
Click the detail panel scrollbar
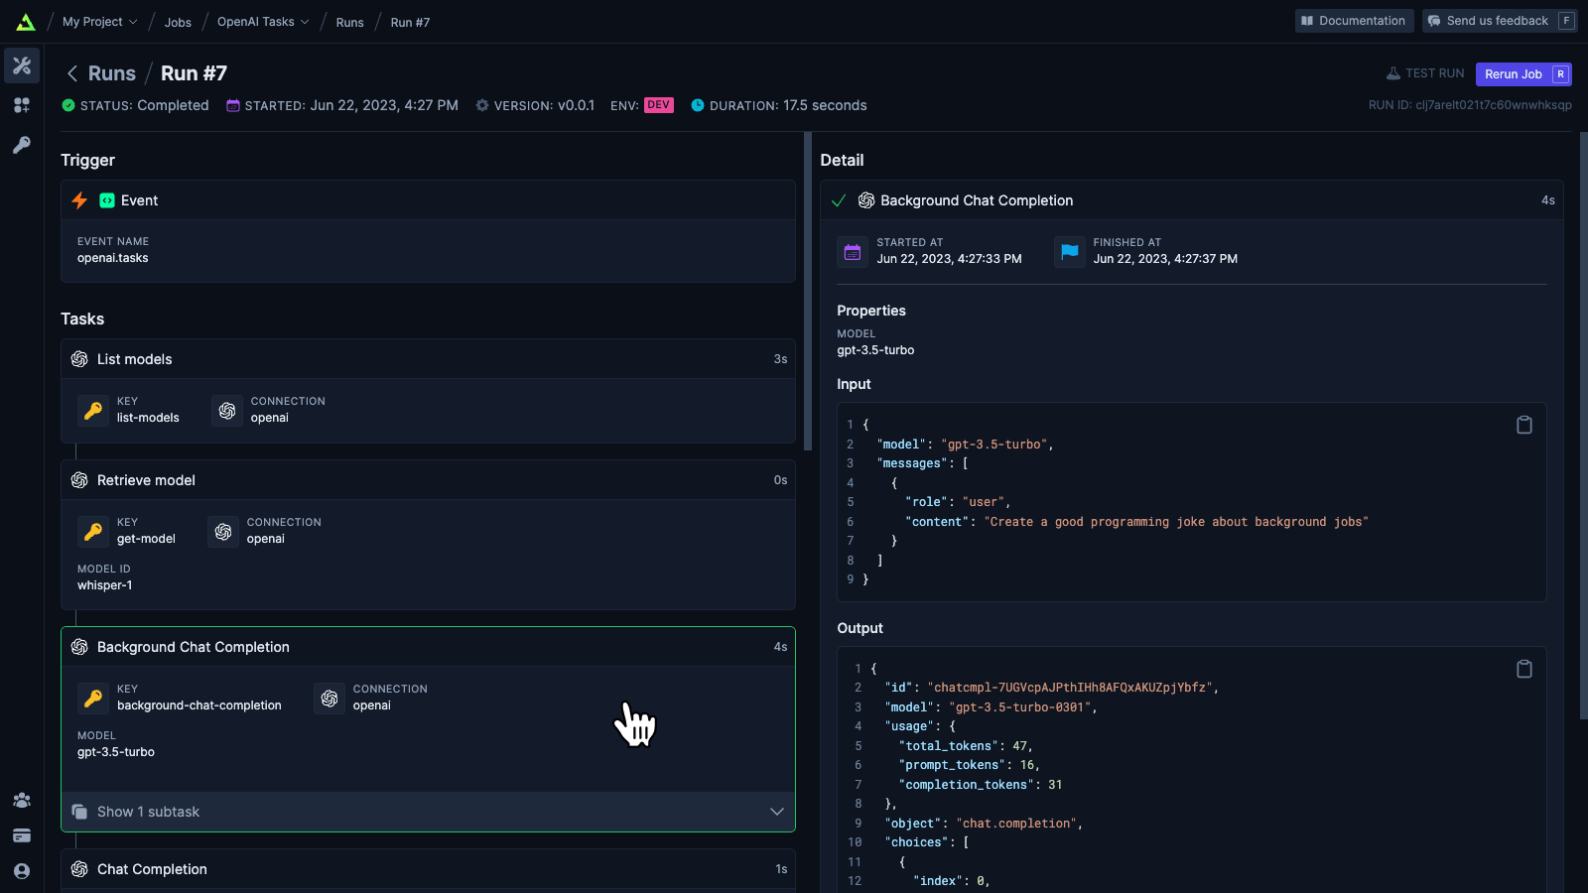1583,427
